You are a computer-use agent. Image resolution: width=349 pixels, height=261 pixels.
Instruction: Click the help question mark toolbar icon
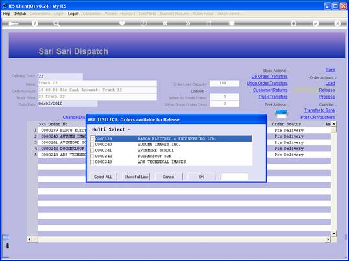point(34,23)
